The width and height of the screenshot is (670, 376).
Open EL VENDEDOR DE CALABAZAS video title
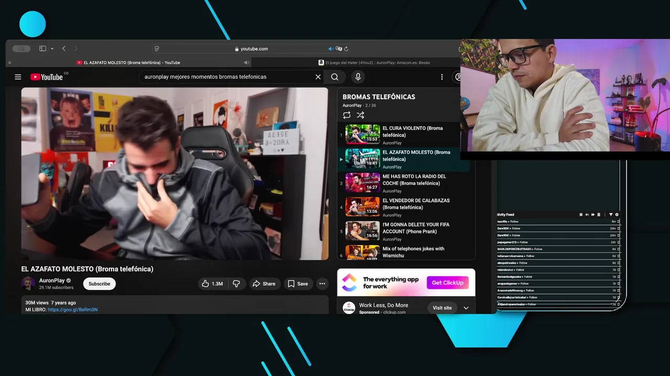[416, 204]
